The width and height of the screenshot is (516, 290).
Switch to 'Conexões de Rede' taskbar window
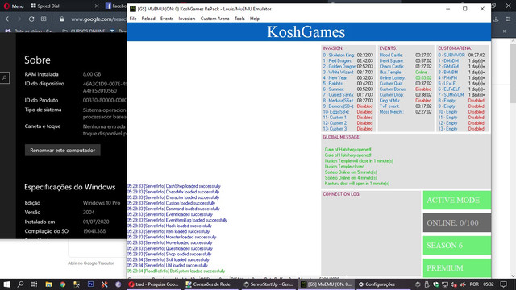click(209, 284)
